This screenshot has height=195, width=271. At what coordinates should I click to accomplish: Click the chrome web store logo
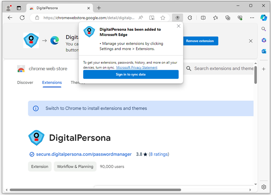click(21, 68)
